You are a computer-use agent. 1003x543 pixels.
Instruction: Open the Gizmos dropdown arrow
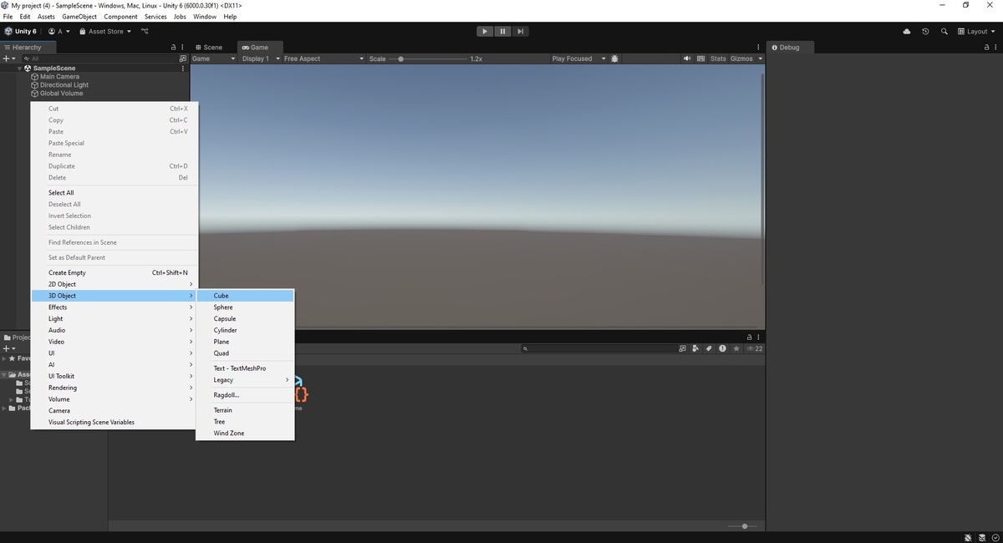click(x=759, y=58)
